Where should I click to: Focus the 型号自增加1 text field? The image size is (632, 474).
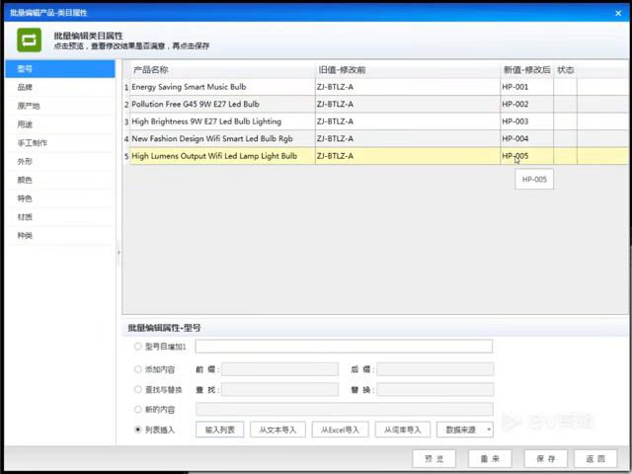(344, 347)
